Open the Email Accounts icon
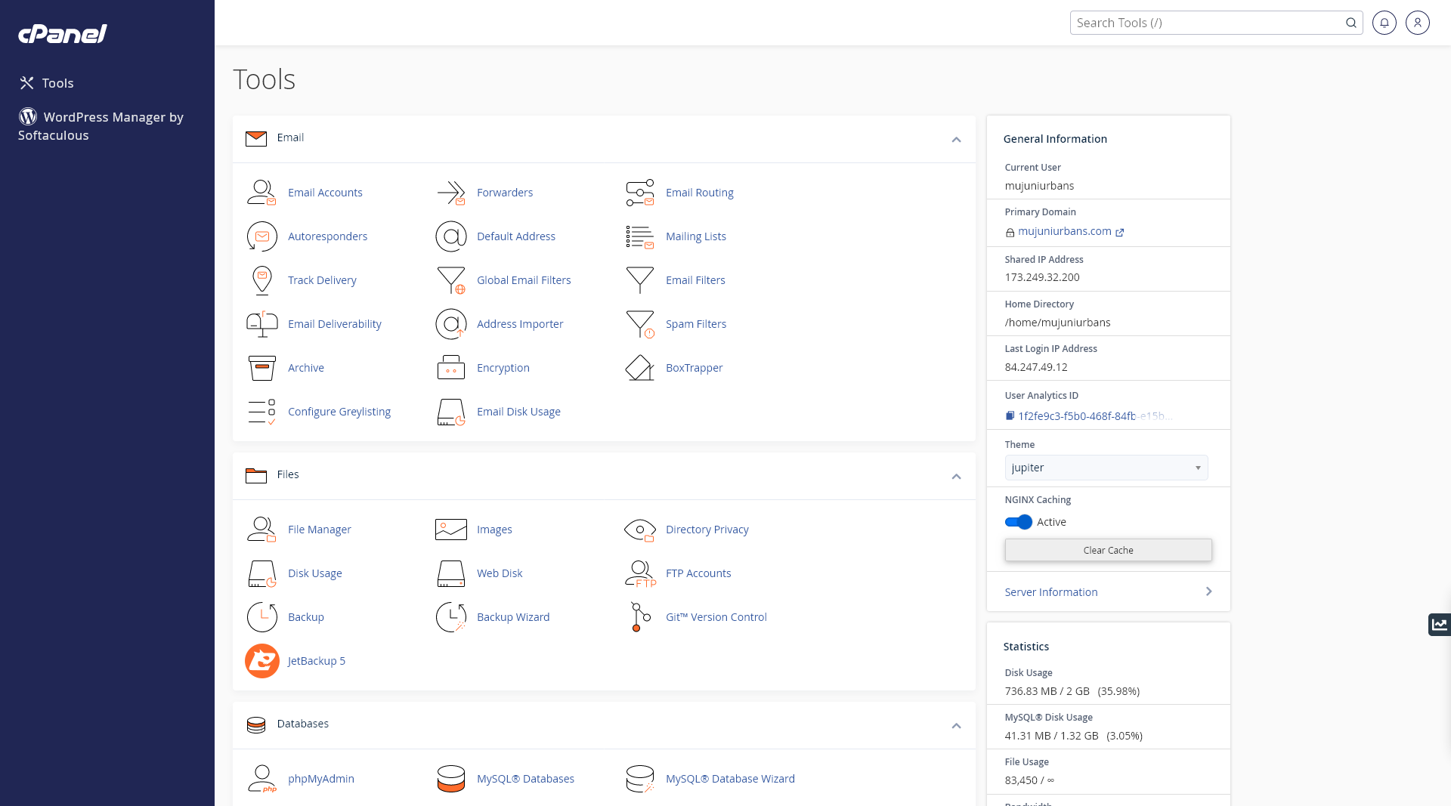 click(x=261, y=193)
